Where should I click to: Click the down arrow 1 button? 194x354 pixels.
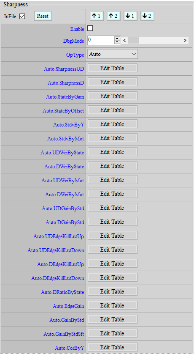[130, 16]
